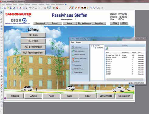
Task: Open Anzeigen menu in BACnet Konfiguration window
Action: click(78, 42)
